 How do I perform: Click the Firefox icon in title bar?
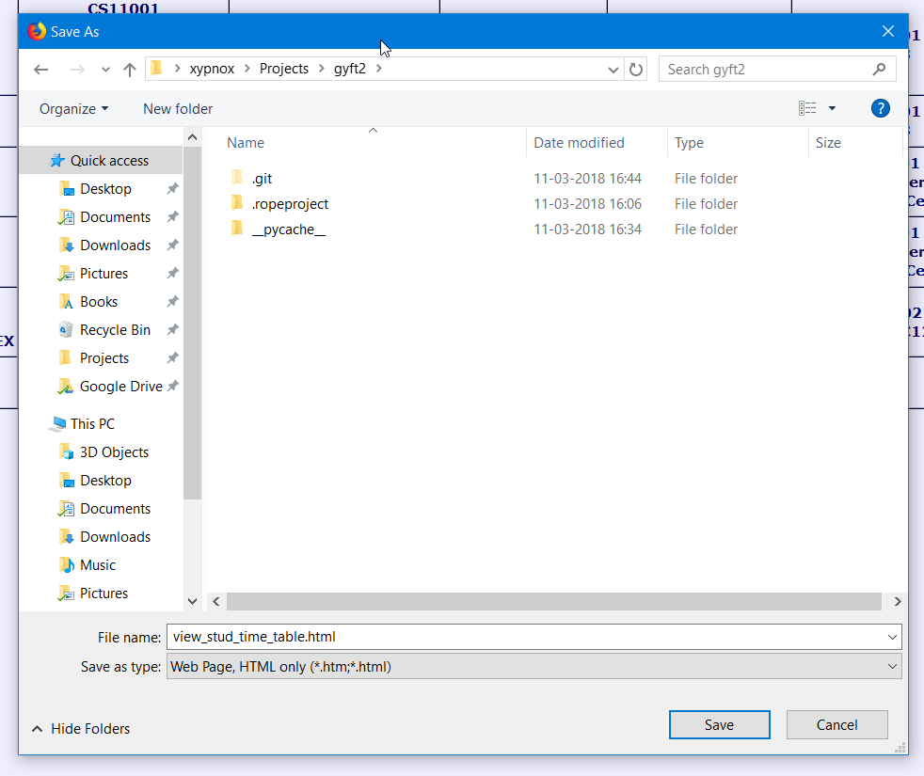[37, 31]
